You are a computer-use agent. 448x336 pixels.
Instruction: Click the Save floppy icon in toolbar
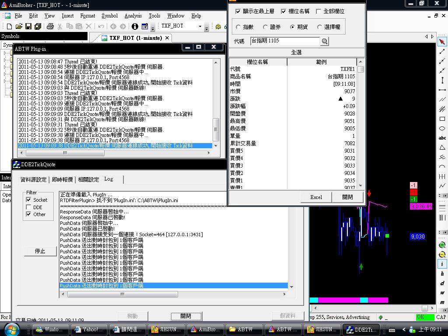click(x=28, y=26)
